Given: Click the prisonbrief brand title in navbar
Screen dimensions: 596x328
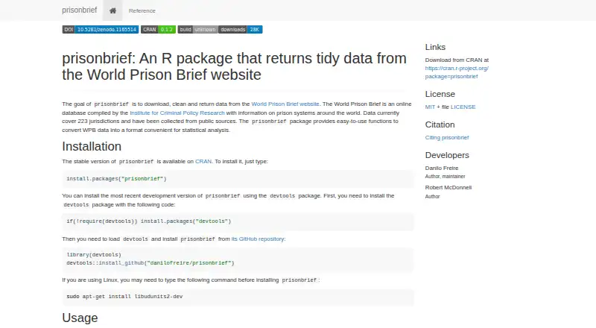Looking at the screenshot, I should (x=80, y=10).
